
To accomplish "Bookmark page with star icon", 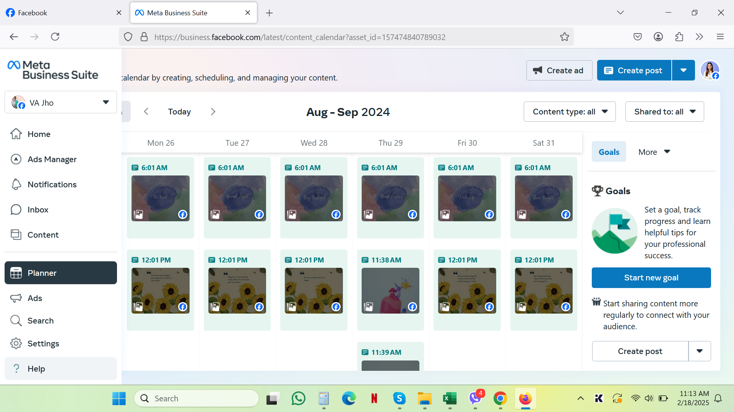I will [564, 37].
